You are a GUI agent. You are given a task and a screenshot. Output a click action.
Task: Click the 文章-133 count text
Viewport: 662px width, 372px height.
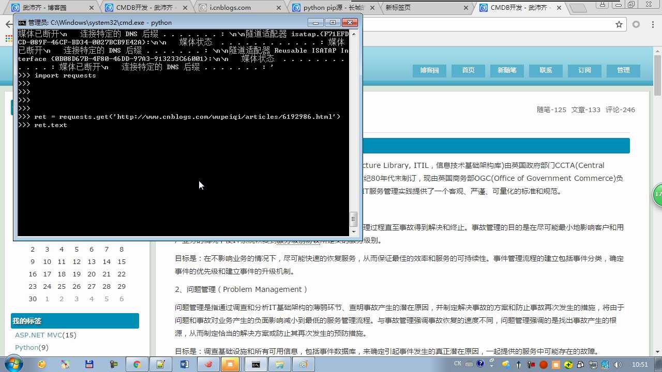click(x=586, y=110)
